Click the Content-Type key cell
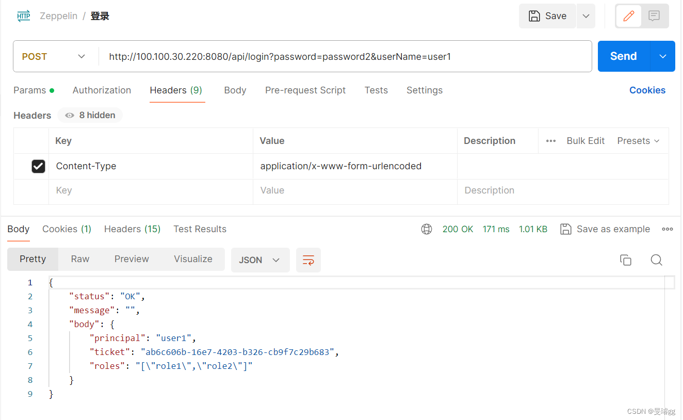This screenshot has height=420, width=683. (151, 166)
